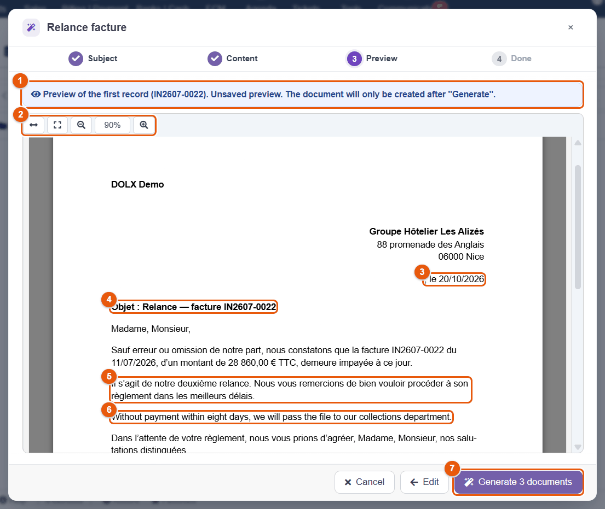605x509 pixels.
Task: Click the text '06000 Nice'
Action: (460, 256)
